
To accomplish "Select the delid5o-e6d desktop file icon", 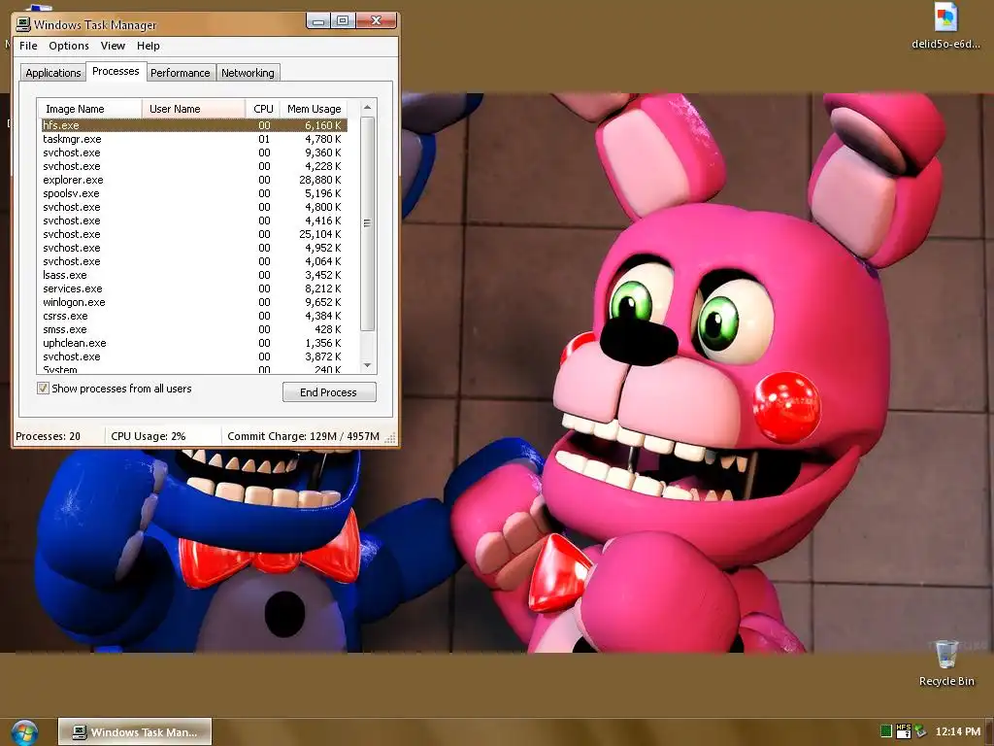I will coord(945,26).
